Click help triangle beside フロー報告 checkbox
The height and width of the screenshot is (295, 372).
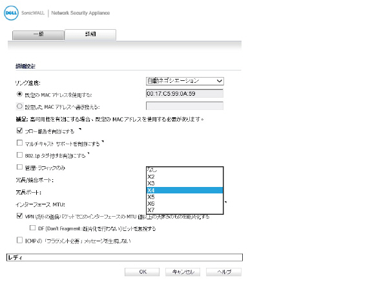click(x=80, y=129)
